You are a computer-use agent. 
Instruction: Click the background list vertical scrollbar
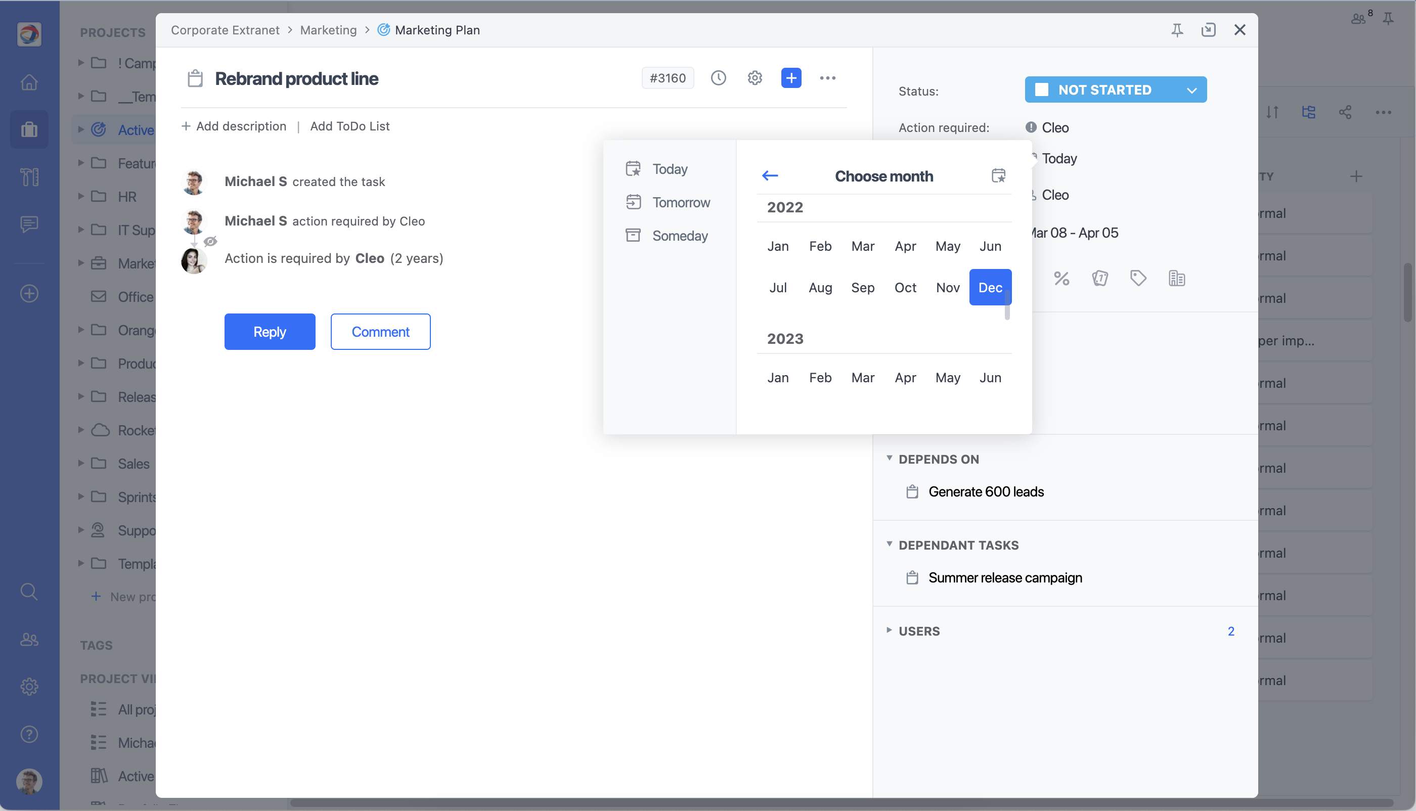1407,293
